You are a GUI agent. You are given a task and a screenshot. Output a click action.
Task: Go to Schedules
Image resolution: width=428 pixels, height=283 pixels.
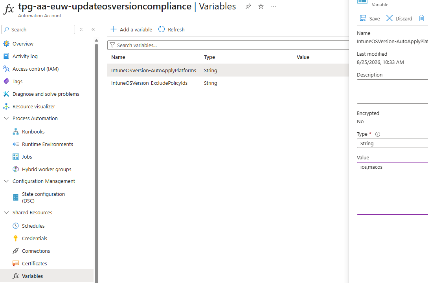[x=33, y=226]
